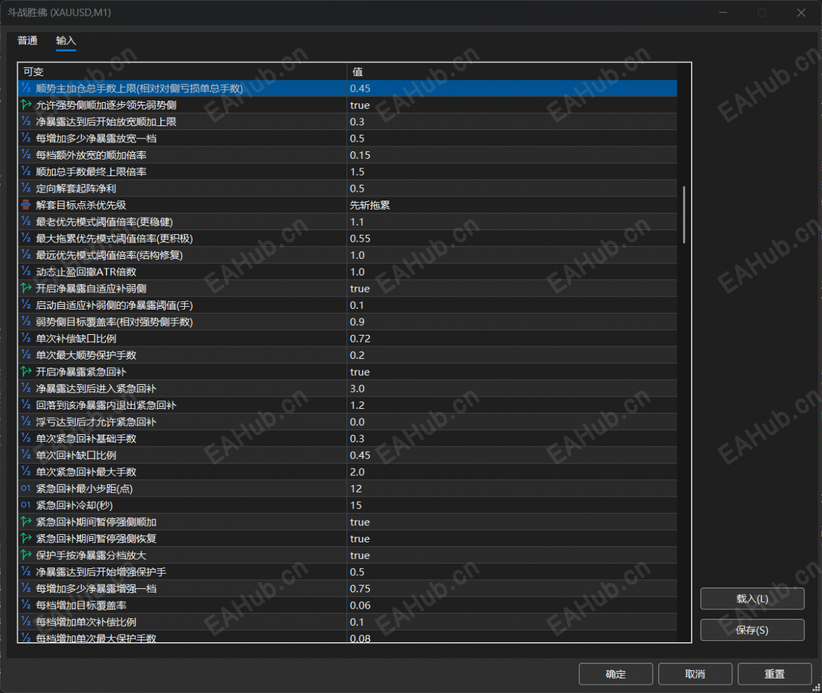822x693 pixels.
Task: Click the bool icon beside 开启净暴露紧急回补
Action: tap(26, 371)
